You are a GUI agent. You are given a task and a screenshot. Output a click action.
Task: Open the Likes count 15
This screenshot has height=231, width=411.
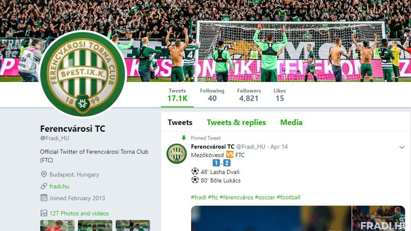[x=280, y=95]
